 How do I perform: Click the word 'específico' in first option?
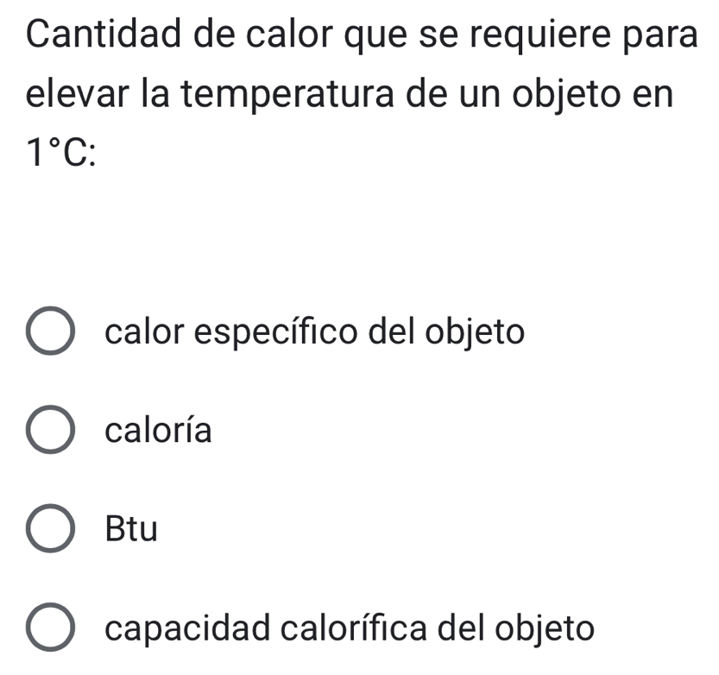tap(275, 333)
